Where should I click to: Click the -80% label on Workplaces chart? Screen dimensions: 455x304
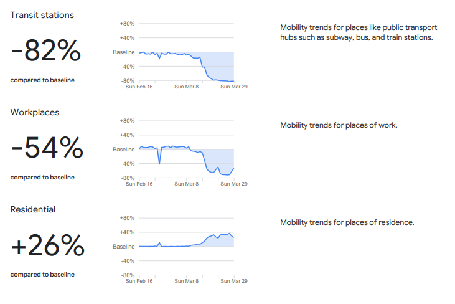pyautogui.click(x=128, y=178)
